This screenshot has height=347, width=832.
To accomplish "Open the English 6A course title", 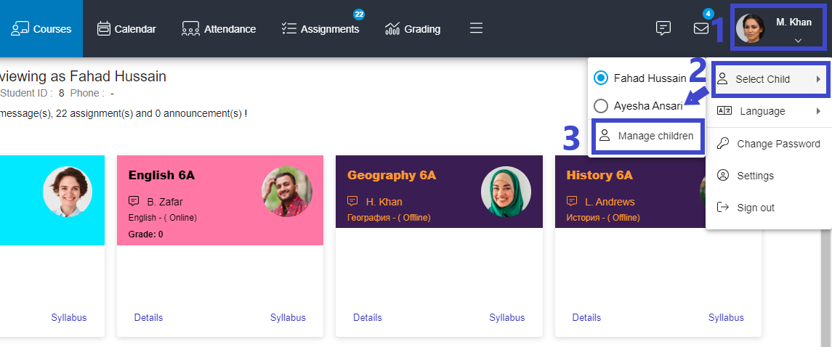I will 161,176.
